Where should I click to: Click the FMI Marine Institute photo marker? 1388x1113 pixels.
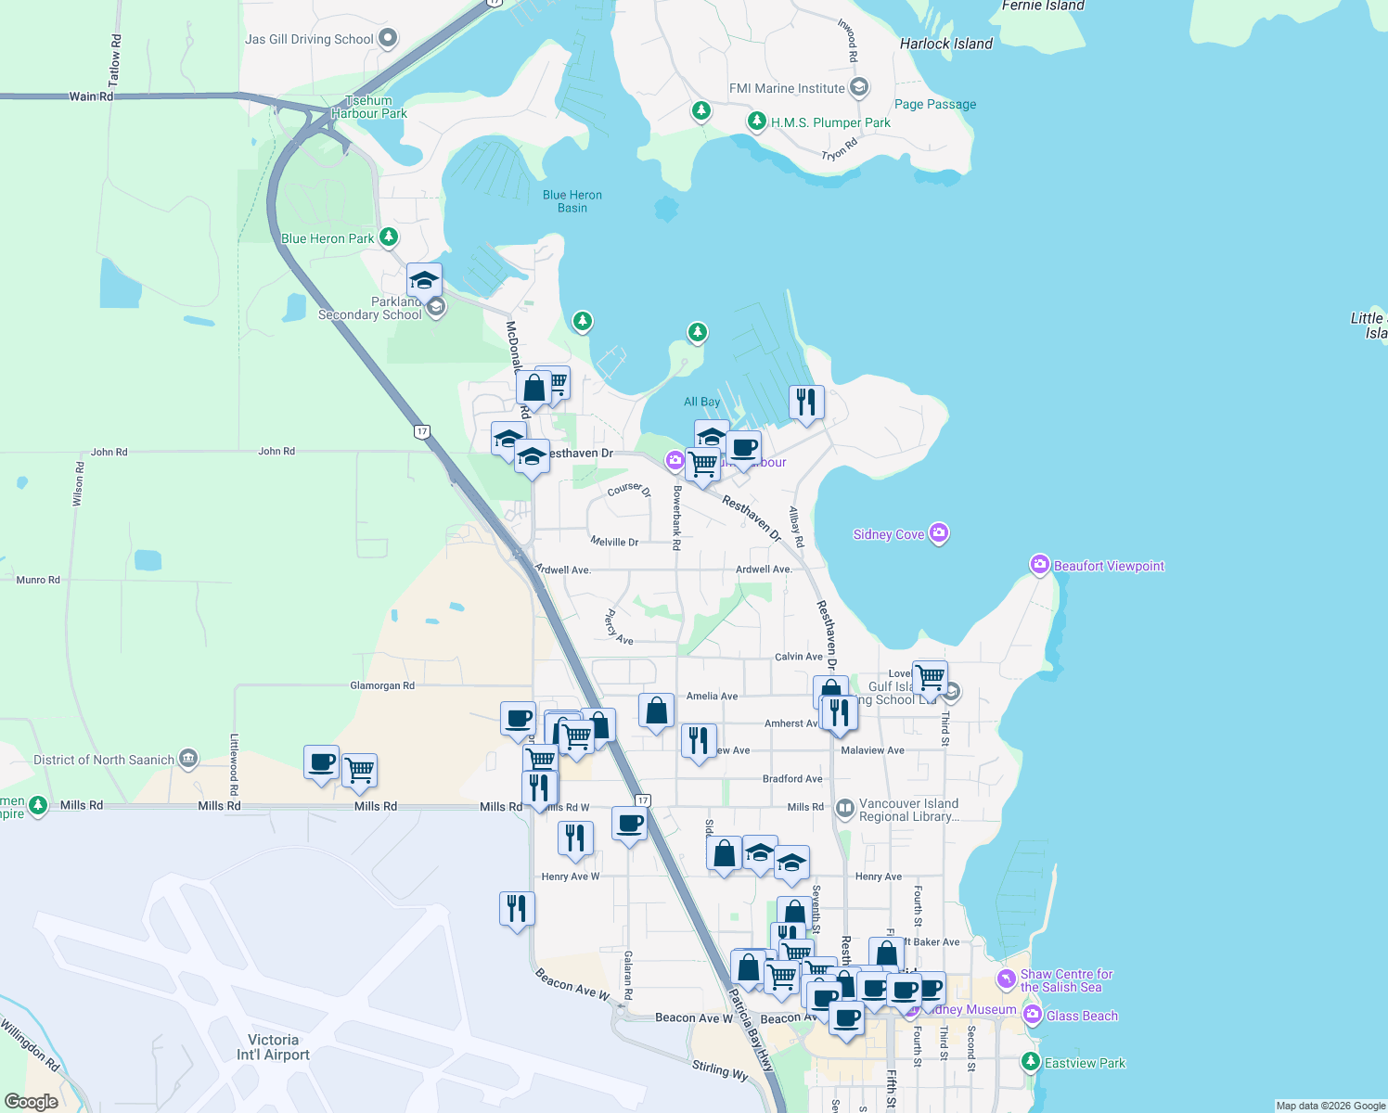[858, 86]
